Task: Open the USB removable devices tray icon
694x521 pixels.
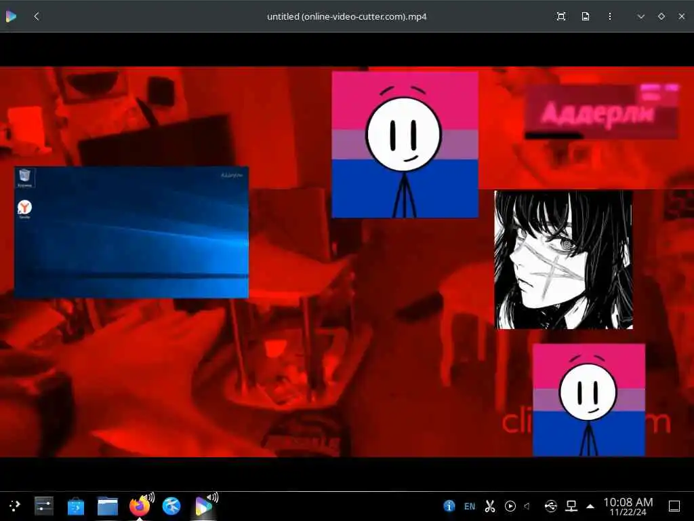Action: pyautogui.click(x=550, y=506)
